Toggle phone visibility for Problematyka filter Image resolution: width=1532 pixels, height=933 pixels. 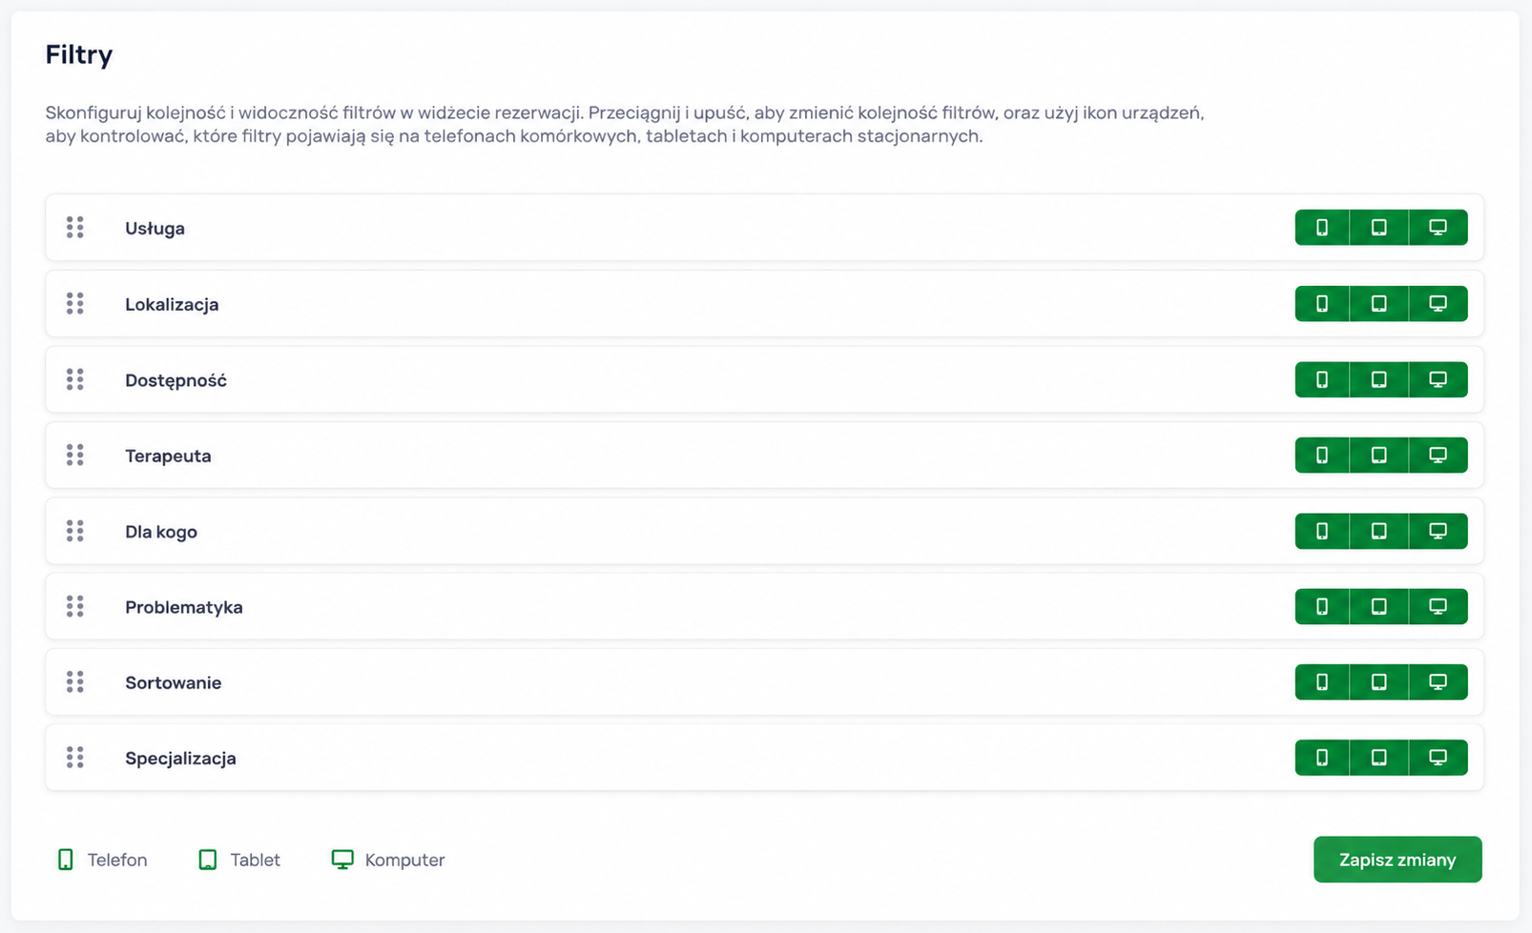(1322, 606)
